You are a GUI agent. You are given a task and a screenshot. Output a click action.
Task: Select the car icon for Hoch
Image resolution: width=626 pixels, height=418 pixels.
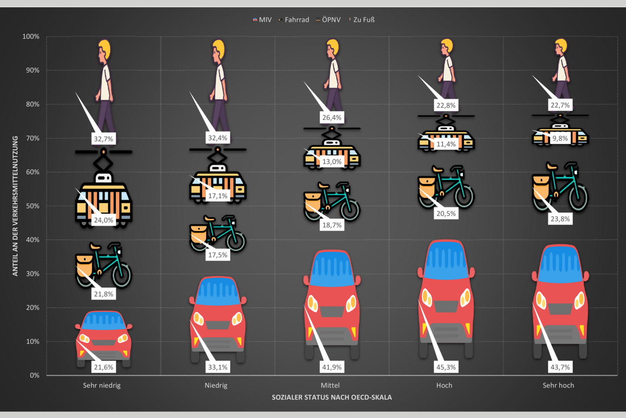coord(446,299)
